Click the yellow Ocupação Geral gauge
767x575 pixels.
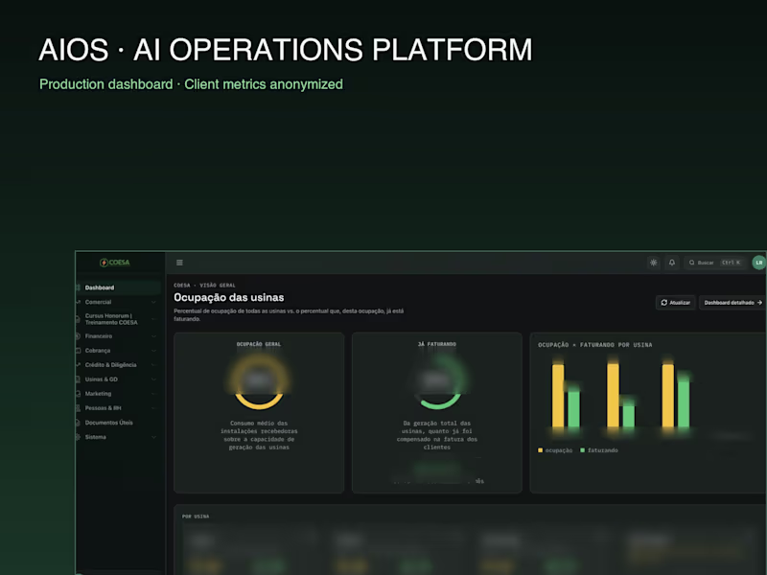coord(259,382)
